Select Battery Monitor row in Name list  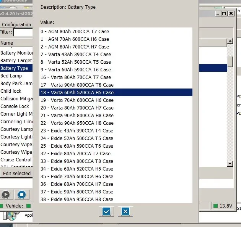[x=16, y=53]
